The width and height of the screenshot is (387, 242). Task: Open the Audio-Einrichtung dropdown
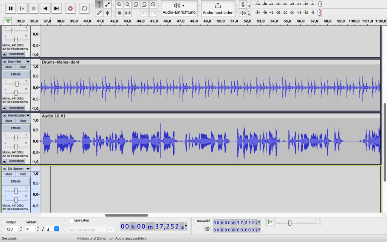pyautogui.click(x=179, y=8)
